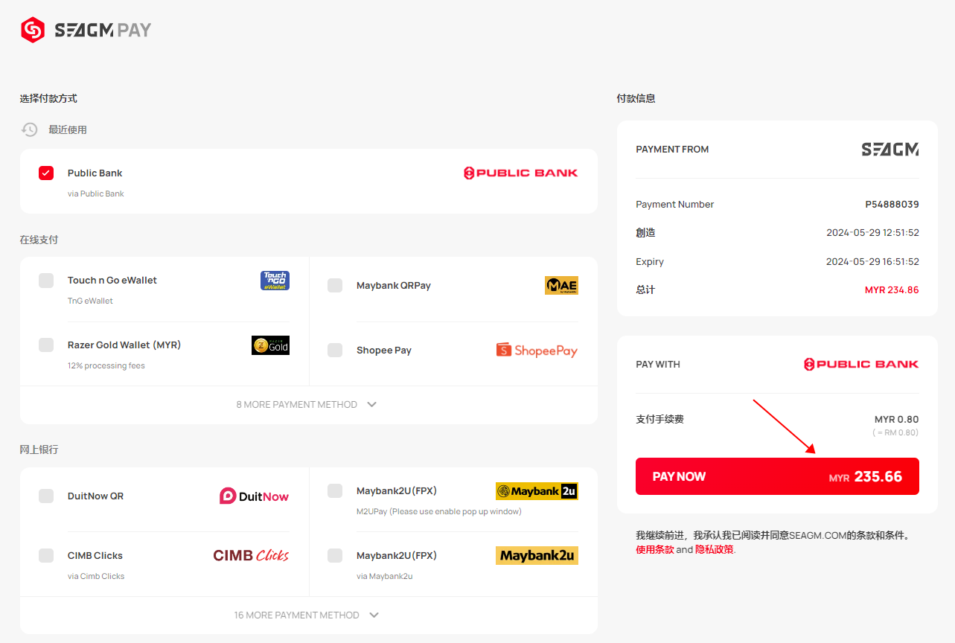This screenshot has height=643, width=955.
Task: Open the 隐私政策 privacy policy link
Action: 715,549
